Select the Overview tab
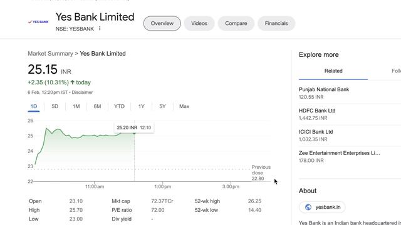The width and height of the screenshot is (401, 225). [162, 23]
